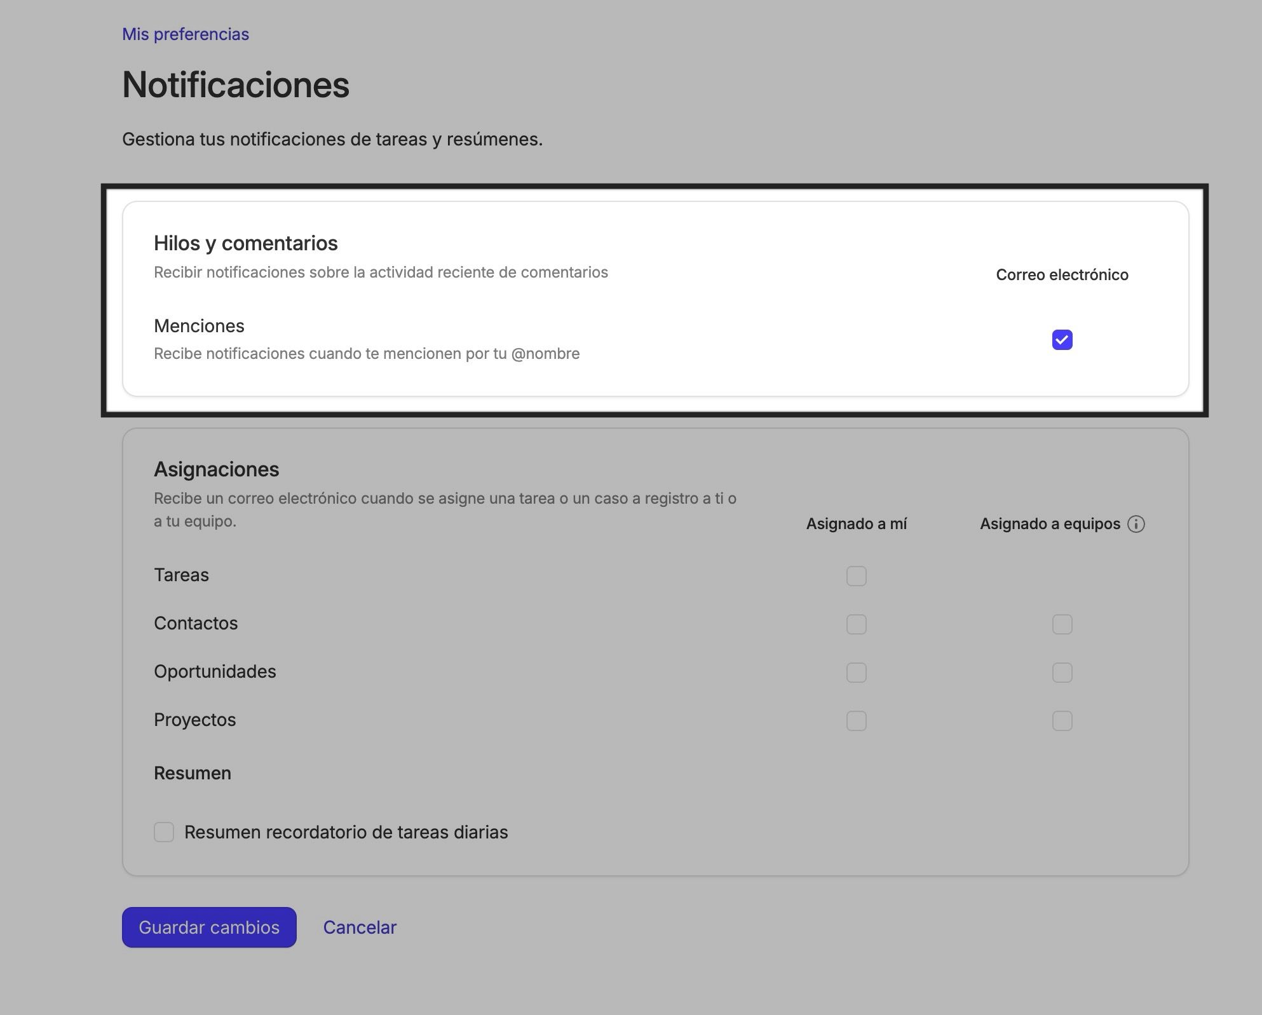Click the Contactos row label
Screen dimensions: 1262x1015
click(x=196, y=623)
